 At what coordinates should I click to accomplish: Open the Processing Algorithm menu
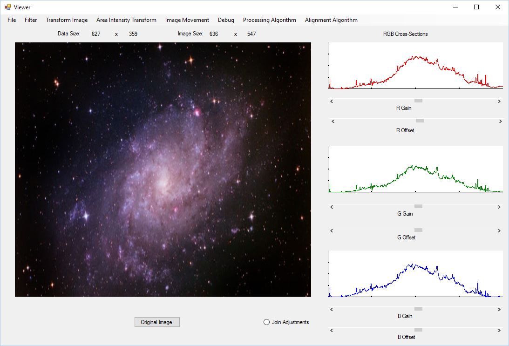pyautogui.click(x=270, y=20)
